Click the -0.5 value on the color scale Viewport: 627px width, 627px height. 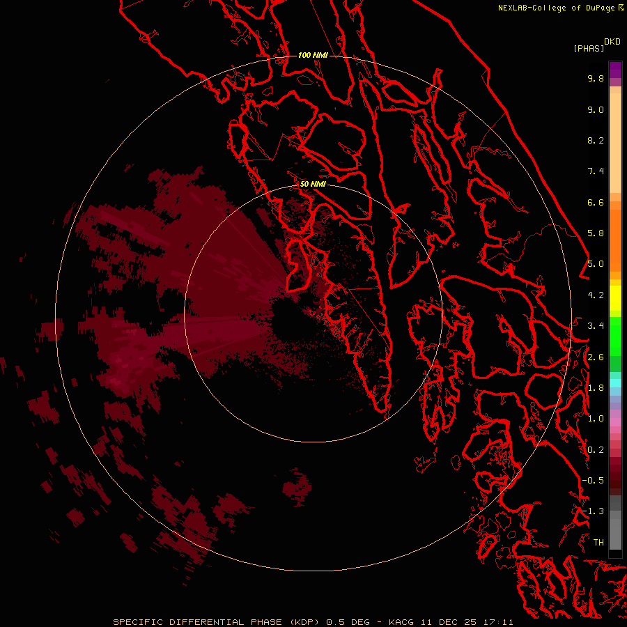(x=593, y=481)
